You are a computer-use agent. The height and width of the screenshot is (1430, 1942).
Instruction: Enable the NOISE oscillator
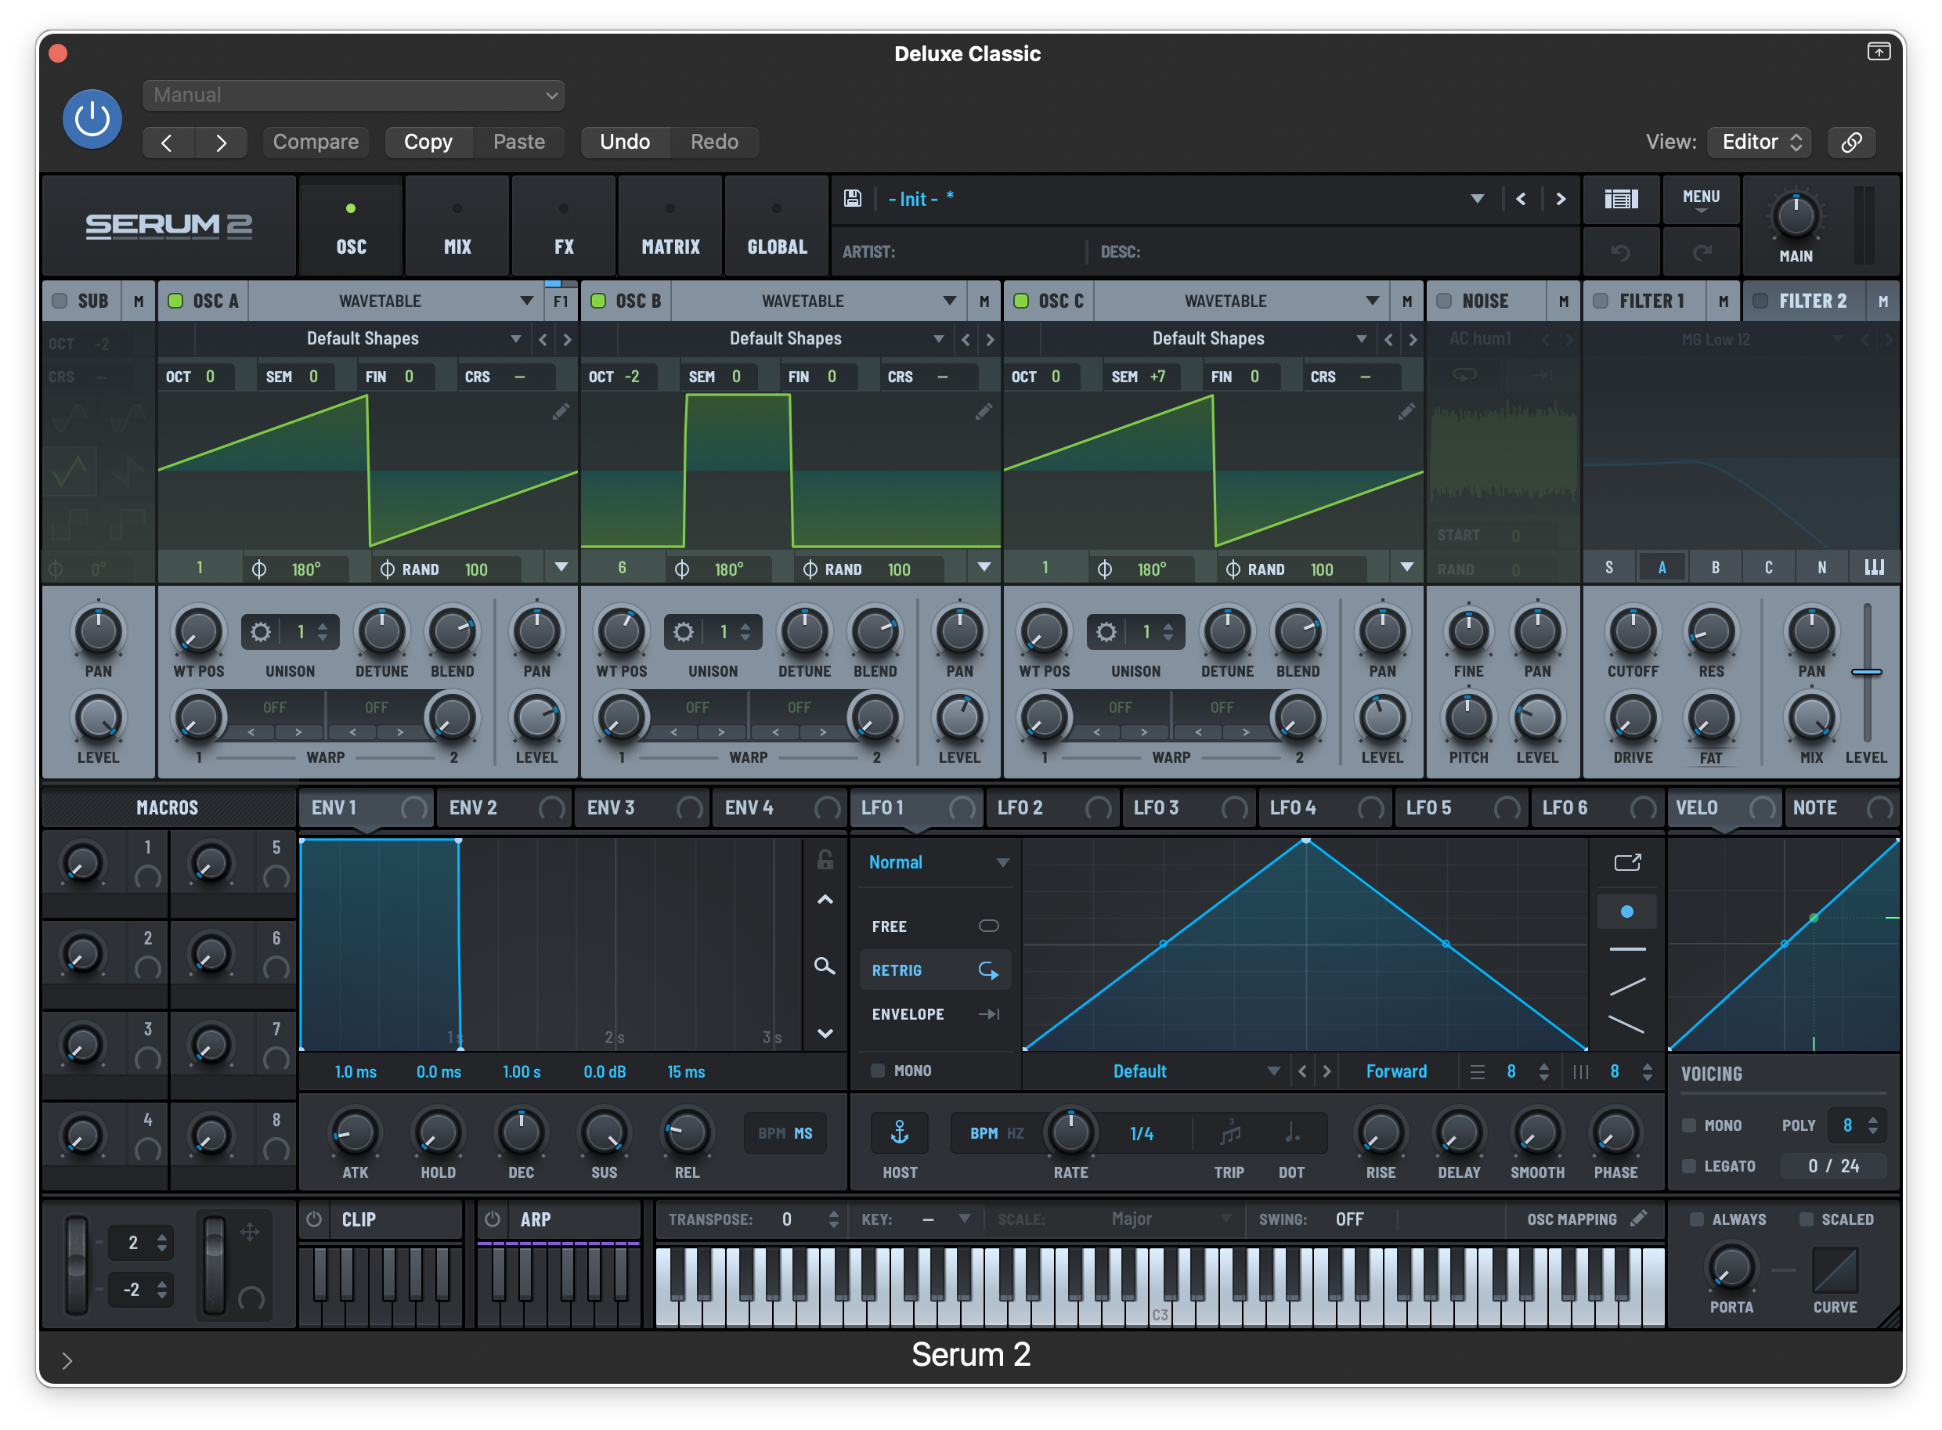1443,301
